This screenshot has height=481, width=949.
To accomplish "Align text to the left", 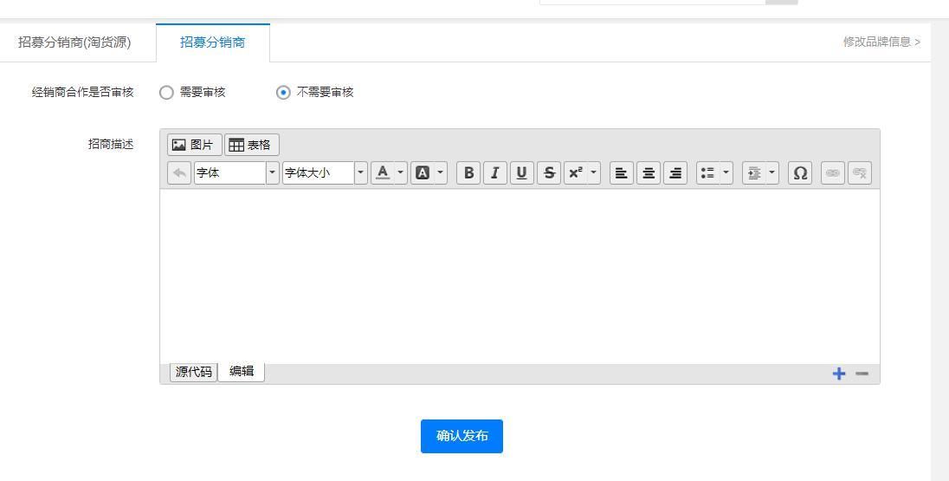I will click(622, 173).
